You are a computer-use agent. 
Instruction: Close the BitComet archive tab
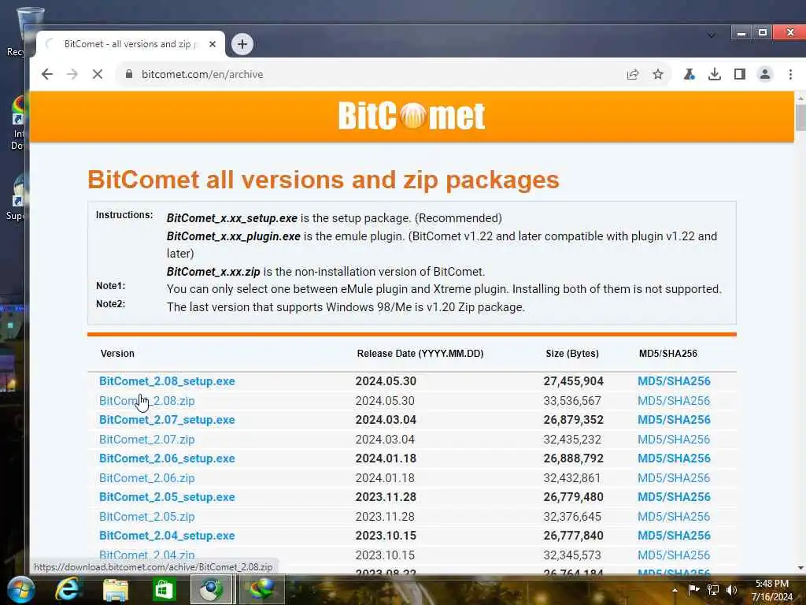point(212,44)
